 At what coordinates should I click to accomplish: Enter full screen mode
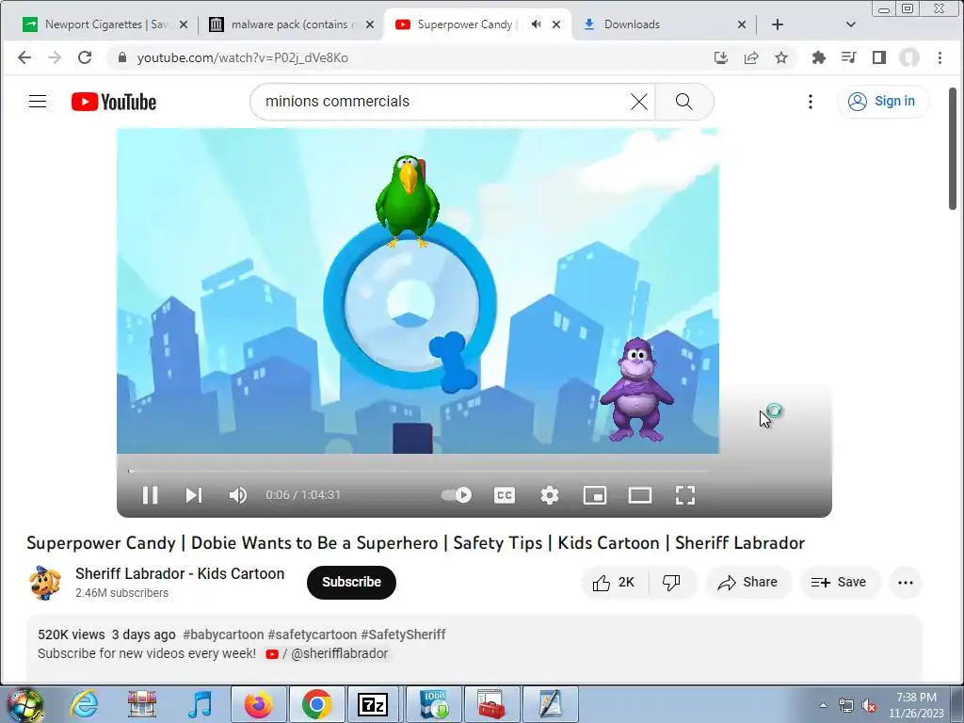coord(685,495)
